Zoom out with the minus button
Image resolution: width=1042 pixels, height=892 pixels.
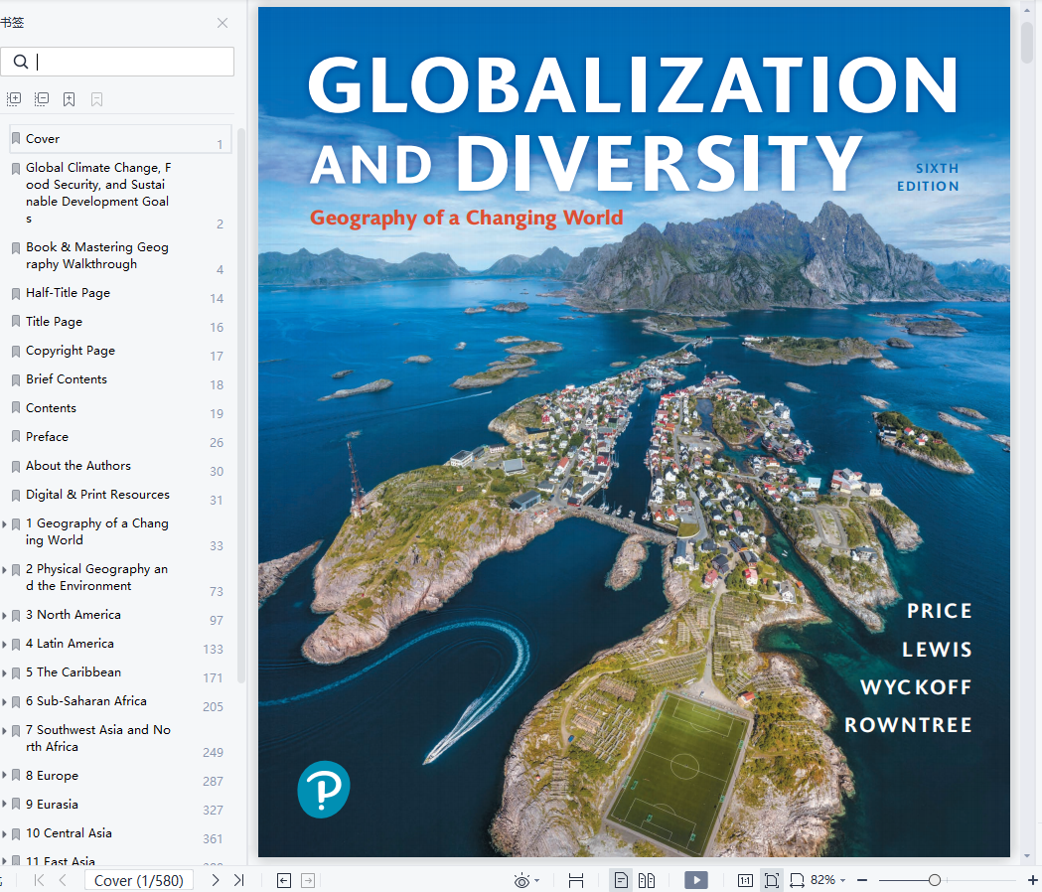click(862, 880)
